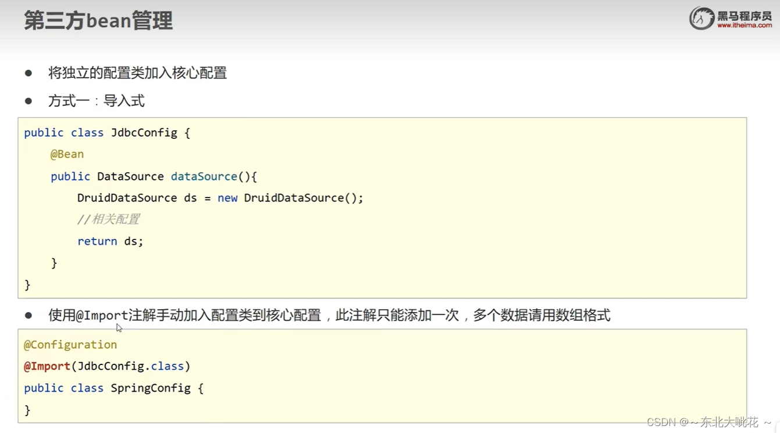Click the @Import(JdbcConfig.class) line
Screen dimensions: 780x433
(107, 366)
